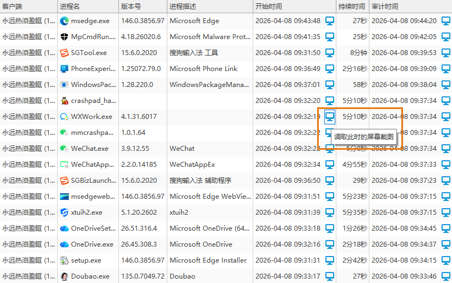This screenshot has width=452, height=283.
Task: Click the Sogou icon beside SGTool.exe
Action: (x=64, y=53)
